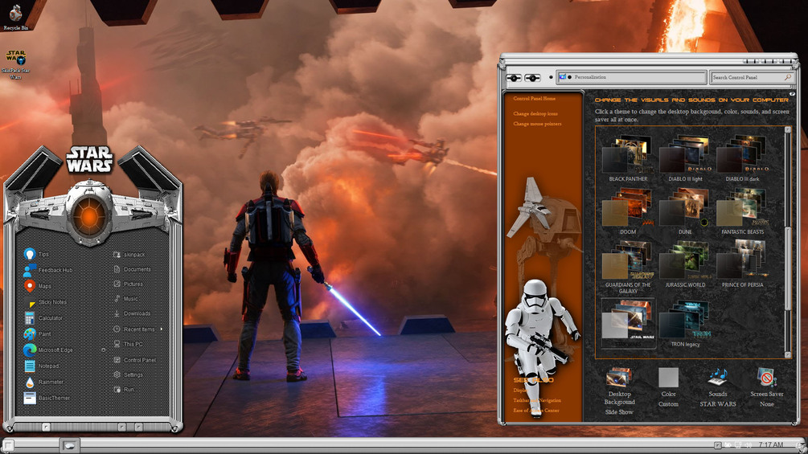Viewport: 808px width, 454px height.
Task: Click the Search Control Panel field
Action: click(751, 77)
